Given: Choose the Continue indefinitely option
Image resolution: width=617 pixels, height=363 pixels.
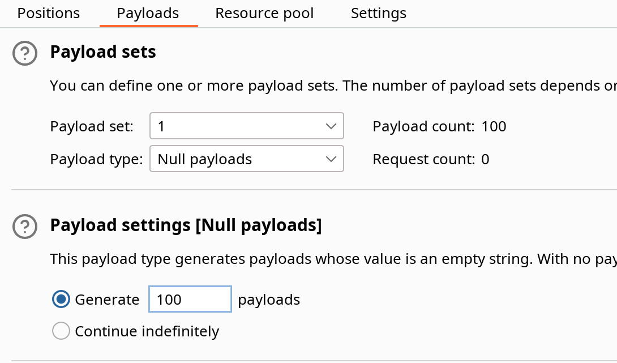Looking at the screenshot, I should 61,331.
